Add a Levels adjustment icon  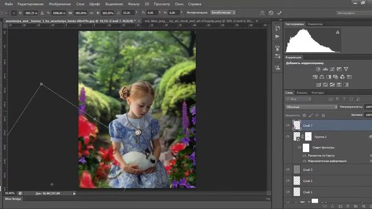[x=325, y=69]
